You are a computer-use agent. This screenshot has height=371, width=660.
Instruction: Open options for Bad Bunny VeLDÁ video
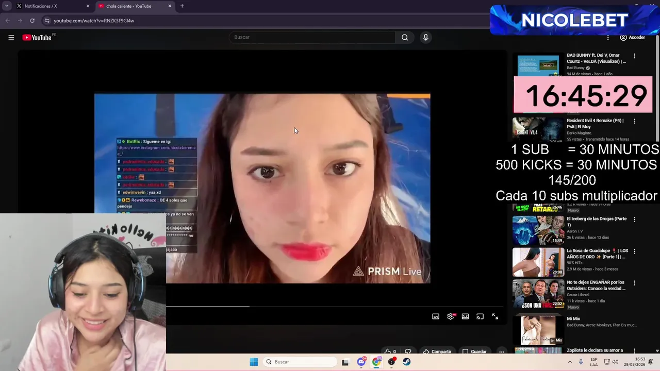click(x=634, y=56)
